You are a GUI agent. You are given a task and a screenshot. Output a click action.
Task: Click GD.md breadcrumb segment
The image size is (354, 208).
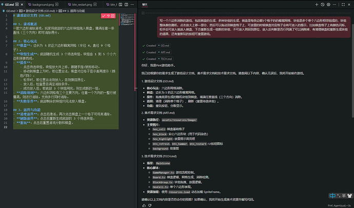tap(11, 11)
